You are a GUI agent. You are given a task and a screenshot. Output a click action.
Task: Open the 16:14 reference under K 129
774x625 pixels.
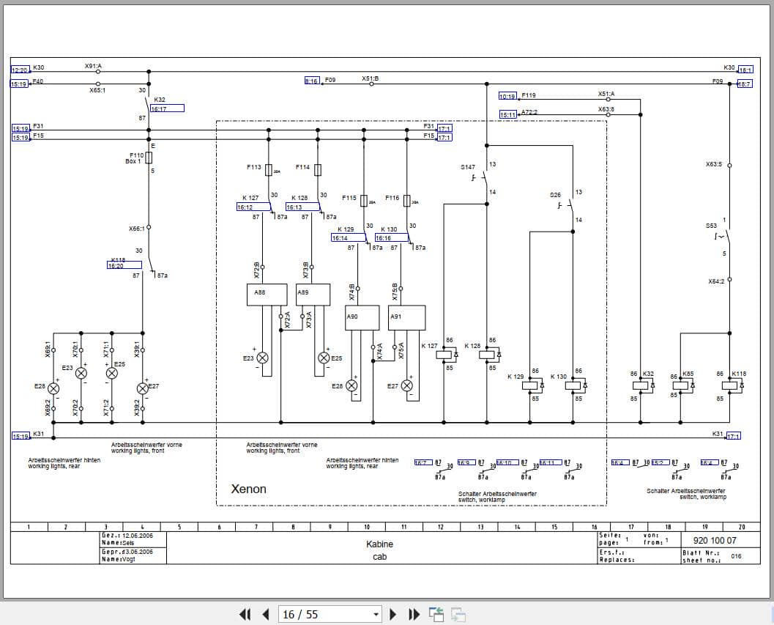click(x=349, y=237)
